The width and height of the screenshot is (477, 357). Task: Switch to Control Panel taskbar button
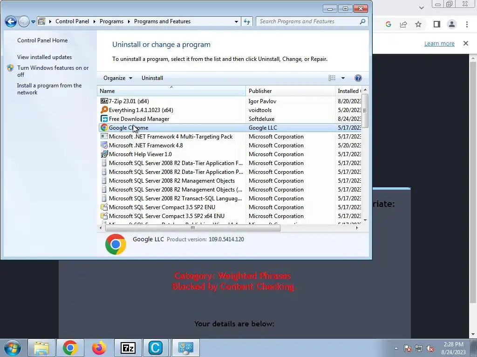186,348
